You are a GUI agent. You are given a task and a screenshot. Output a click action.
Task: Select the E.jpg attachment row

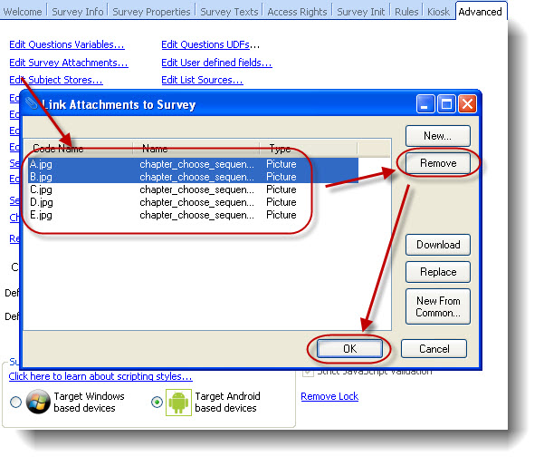193,215
